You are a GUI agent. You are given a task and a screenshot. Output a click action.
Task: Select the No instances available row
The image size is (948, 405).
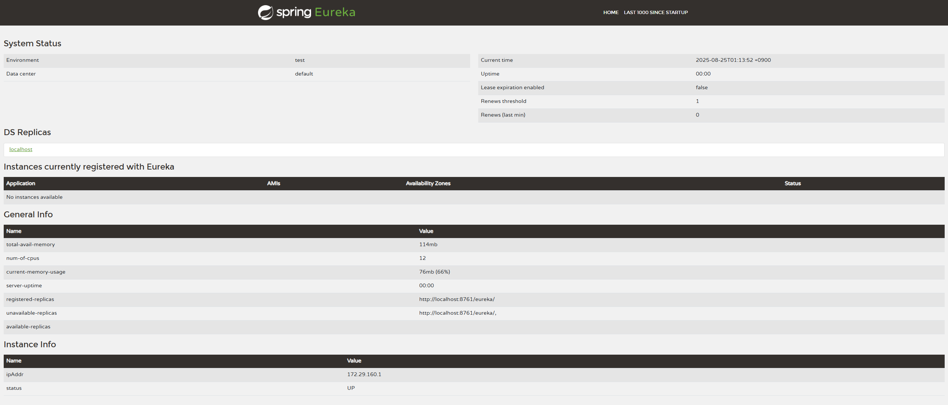(x=34, y=197)
